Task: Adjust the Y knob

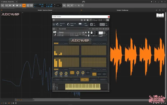Action: pos(83,73)
